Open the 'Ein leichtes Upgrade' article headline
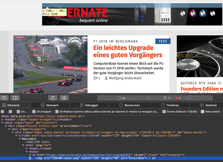The width and height of the screenshot is (223, 162). (128, 51)
